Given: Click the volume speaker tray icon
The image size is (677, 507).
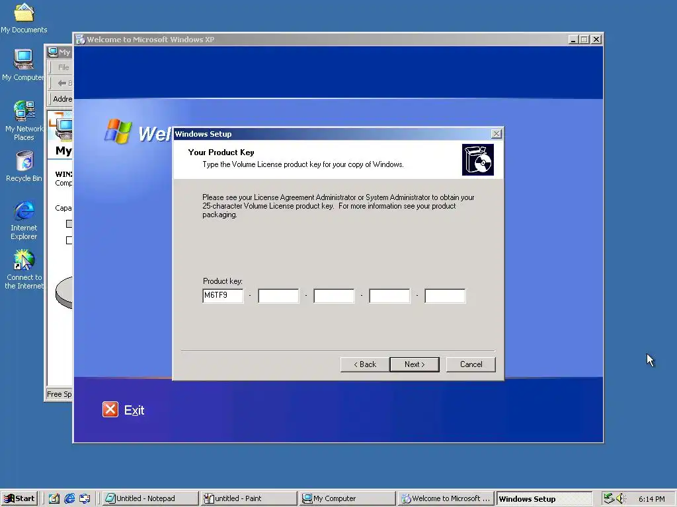Looking at the screenshot, I should point(620,498).
